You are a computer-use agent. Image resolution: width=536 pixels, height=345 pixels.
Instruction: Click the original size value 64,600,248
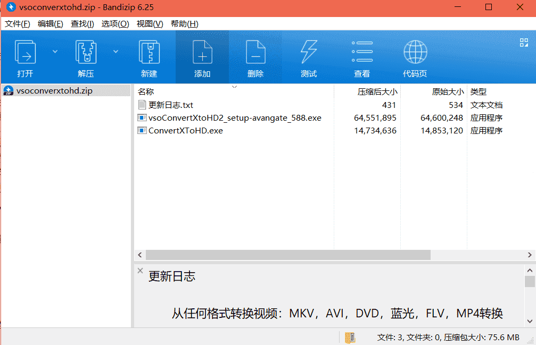click(442, 117)
